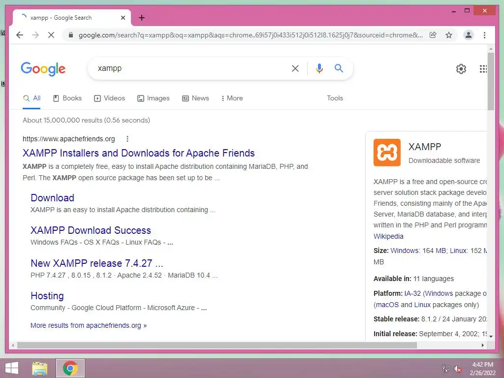
Task: Select the Chrome taskbar icon
Action: tap(70, 368)
